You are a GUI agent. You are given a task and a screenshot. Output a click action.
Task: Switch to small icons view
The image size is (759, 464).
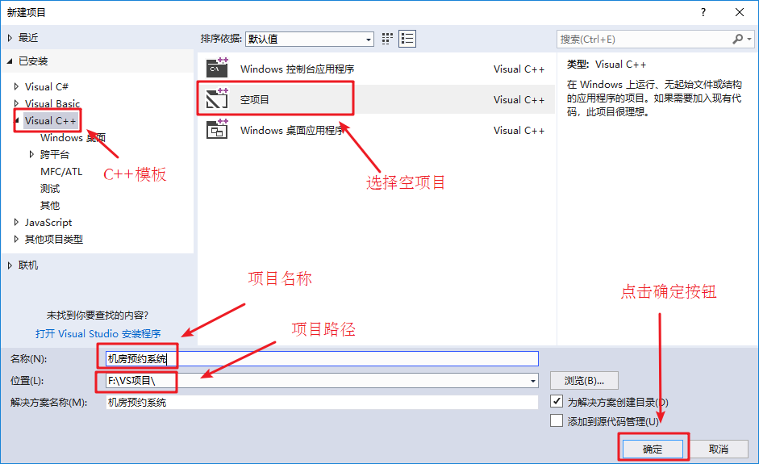tap(387, 39)
